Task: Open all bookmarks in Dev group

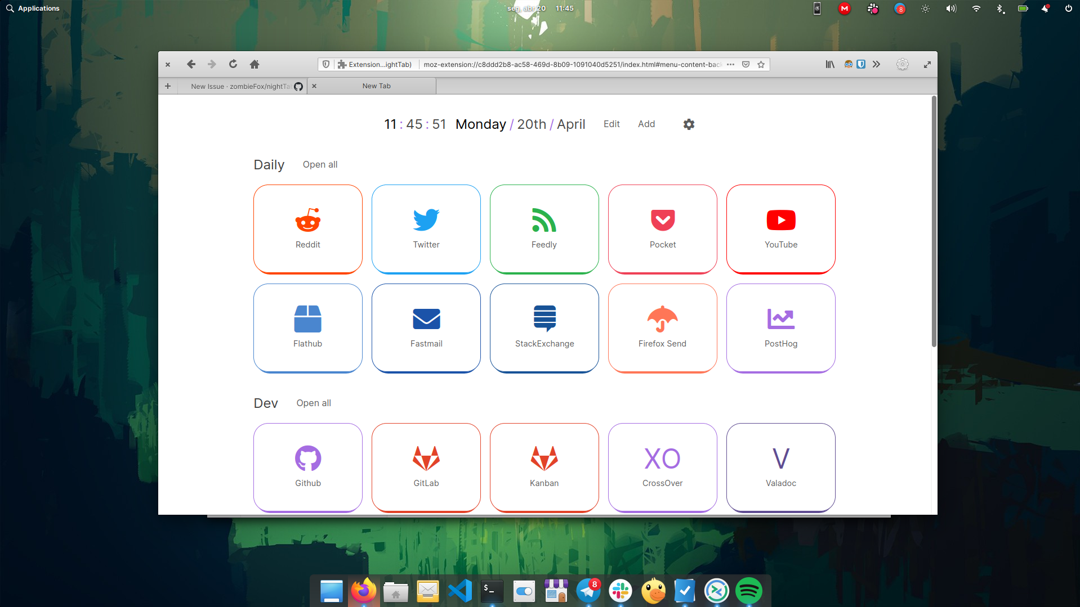Action: (314, 403)
